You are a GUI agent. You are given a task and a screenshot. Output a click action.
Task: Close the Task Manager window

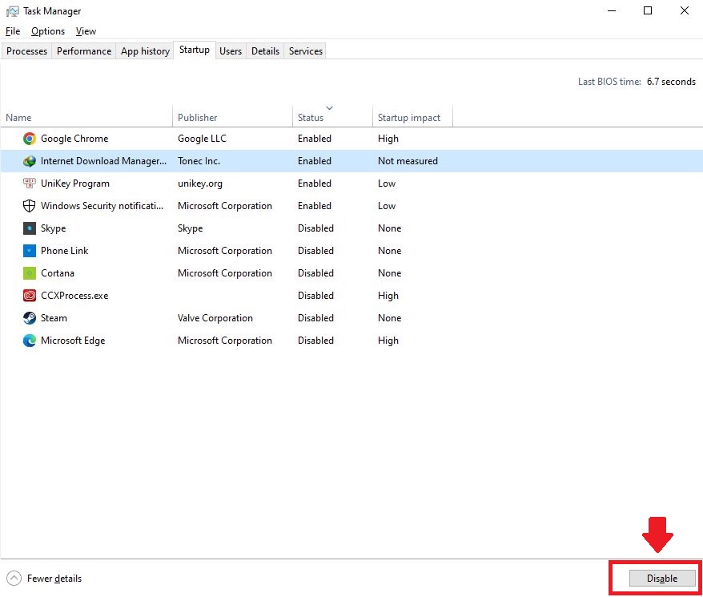(x=684, y=10)
